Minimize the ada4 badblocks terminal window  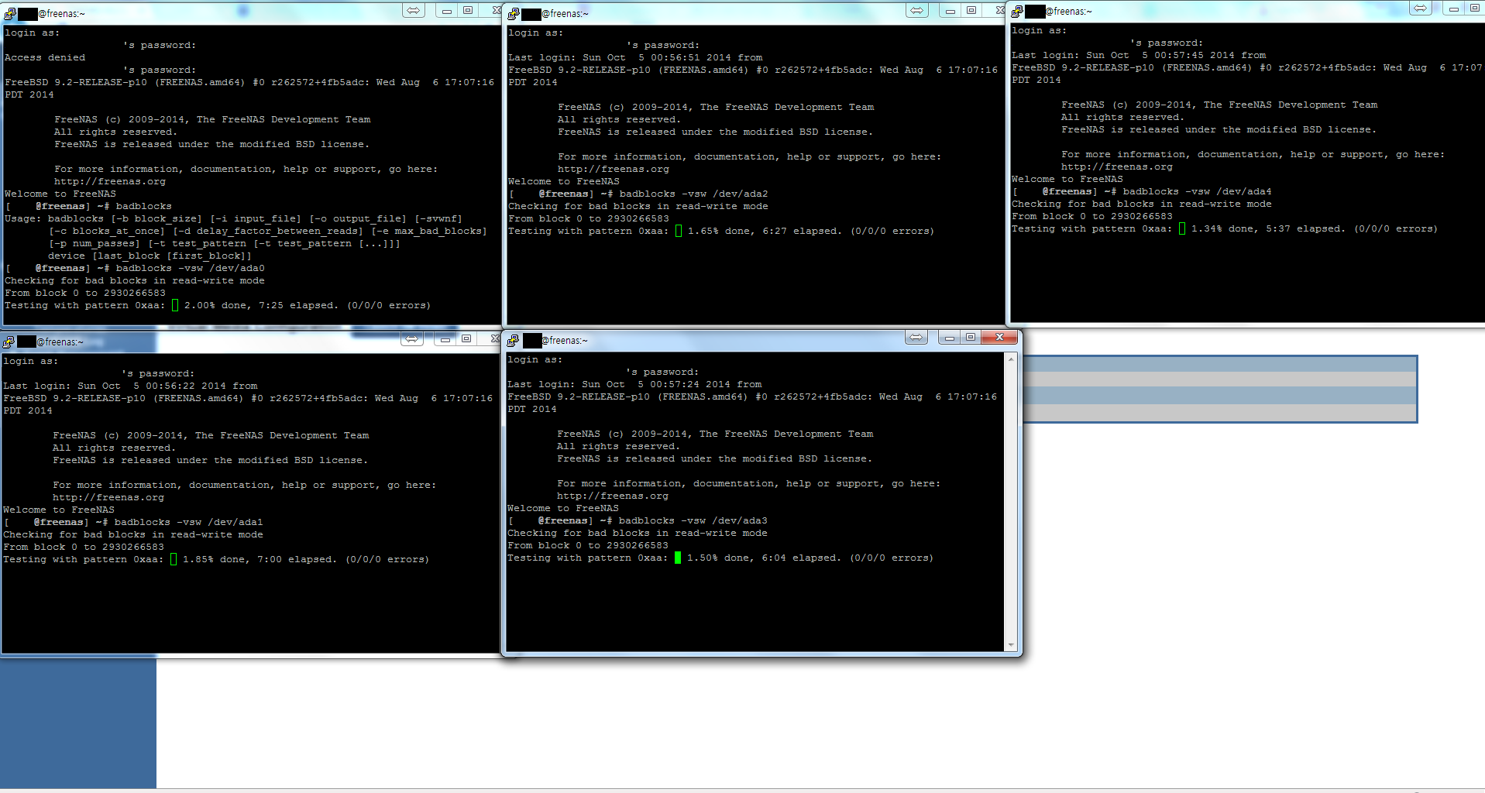(x=1453, y=9)
